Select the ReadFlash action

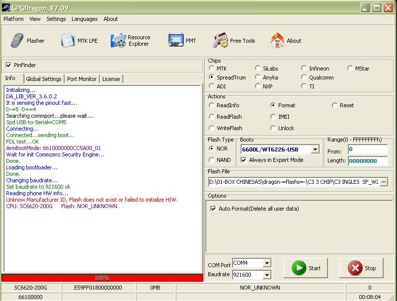tap(211, 116)
